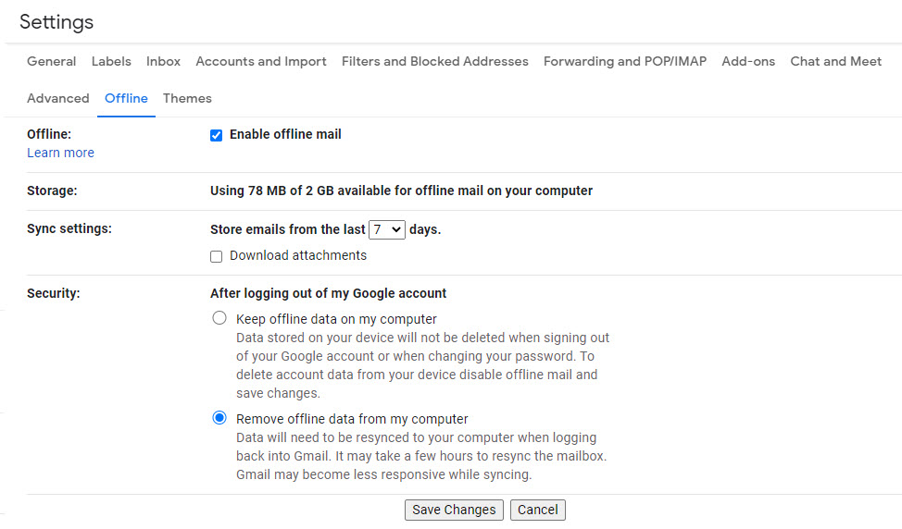Switch to Chat and Meet tab

836,61
